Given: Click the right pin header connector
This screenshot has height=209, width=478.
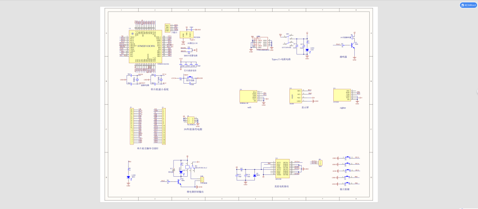Looking at the screenshot, I should (163, 126).
